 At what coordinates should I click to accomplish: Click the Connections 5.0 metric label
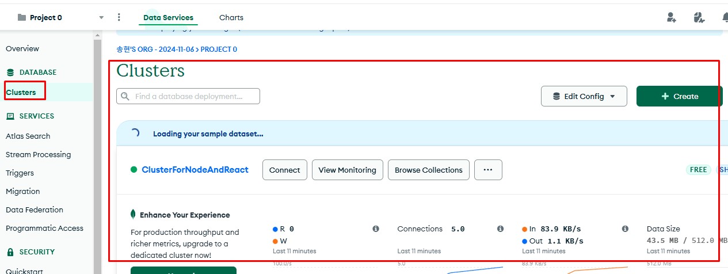431,229
